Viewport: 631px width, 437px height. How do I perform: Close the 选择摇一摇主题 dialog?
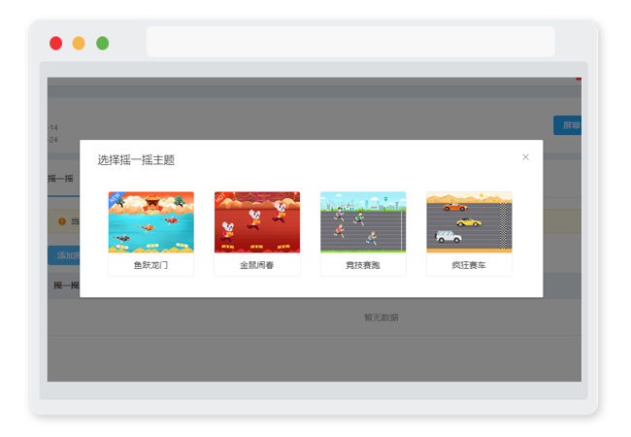[525, 157]
